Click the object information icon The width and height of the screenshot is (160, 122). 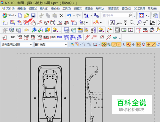[97, 15]
